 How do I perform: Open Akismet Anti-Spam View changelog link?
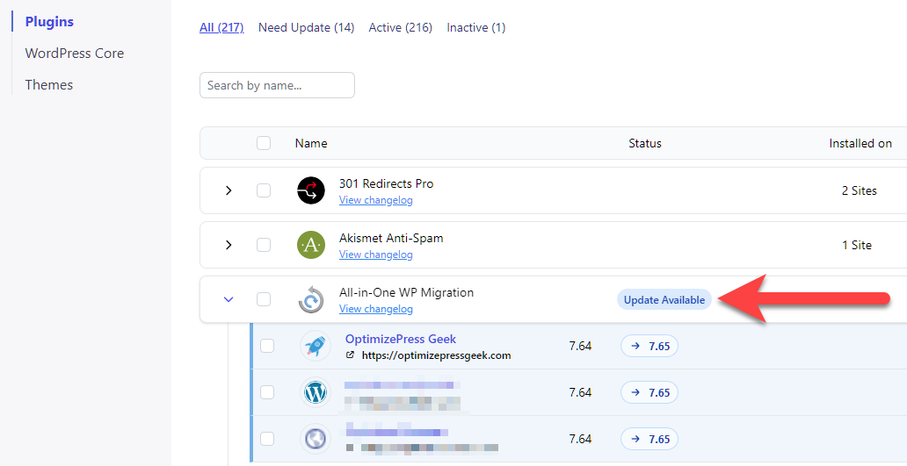(x=375, y=255)
